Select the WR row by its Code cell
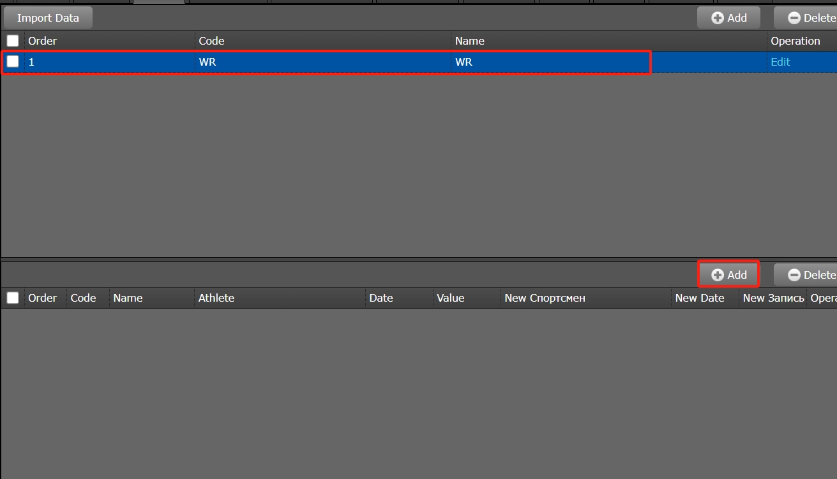Viewport: 837px width, 479px height. pyautogui.click(x=207, y=62)
